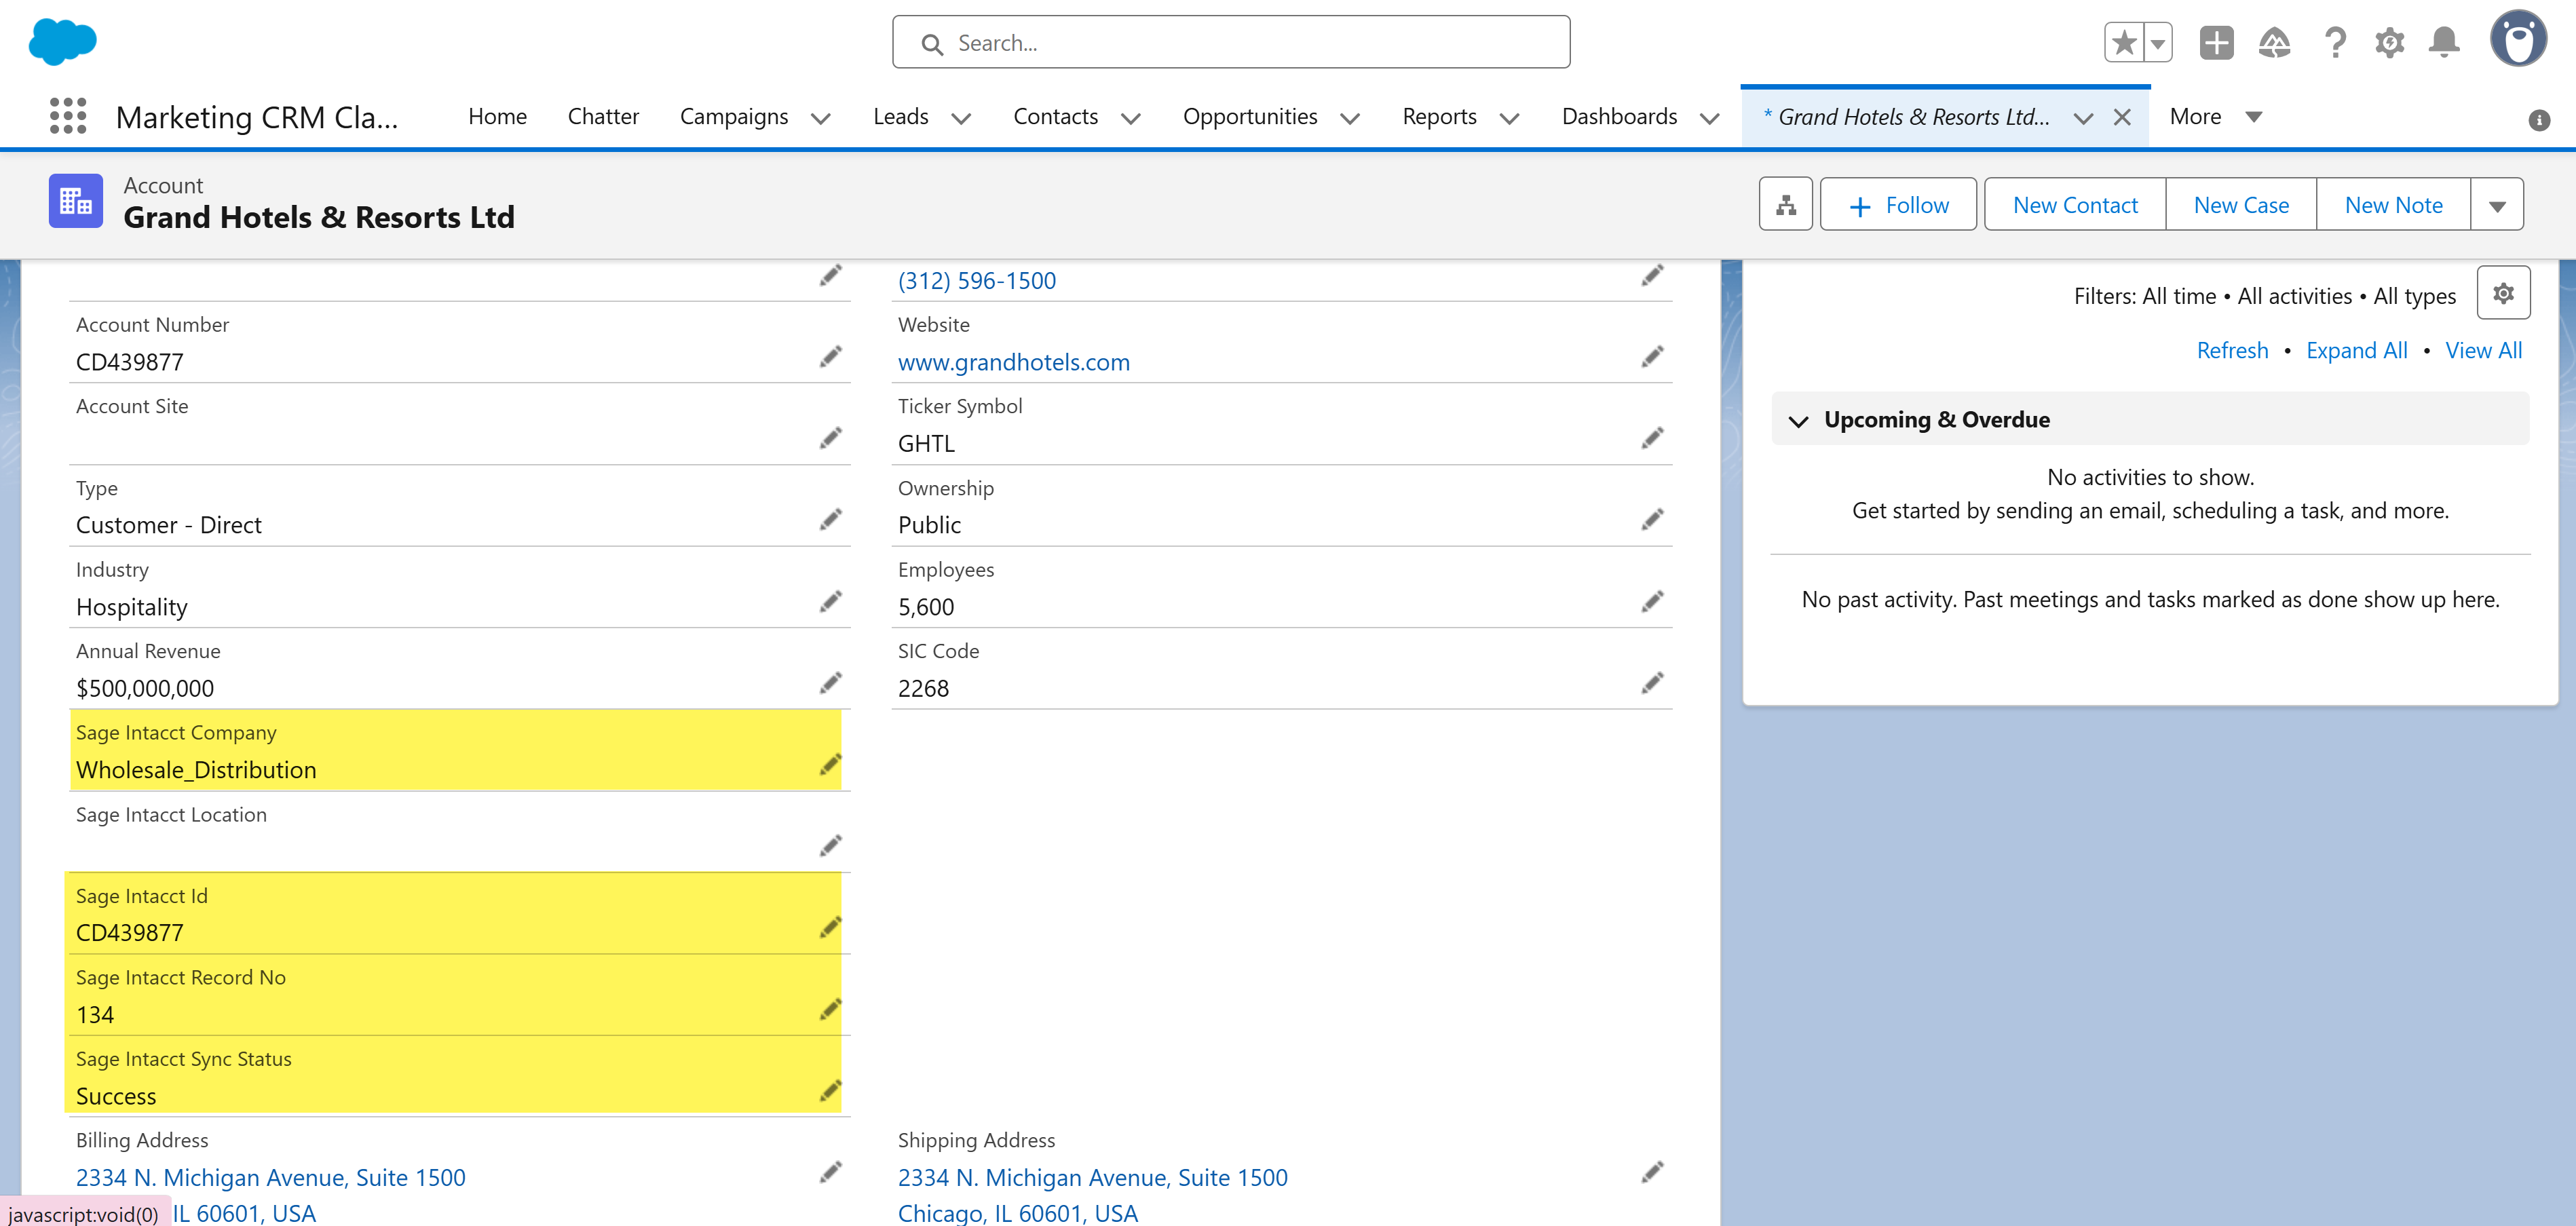The width and height of the screenshot is (2576, 1226).
Task: Click the New Note button
Action: point(2393,205)
